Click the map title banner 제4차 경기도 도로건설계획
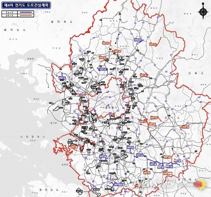This screenshot has height=197, width=211. [25, 5]
